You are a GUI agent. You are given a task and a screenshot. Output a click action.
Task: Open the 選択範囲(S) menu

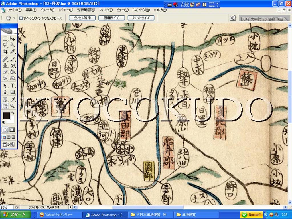click(86, 10)
